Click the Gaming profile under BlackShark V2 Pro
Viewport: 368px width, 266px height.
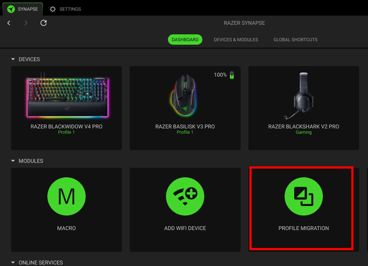click(x=303, y=132)
